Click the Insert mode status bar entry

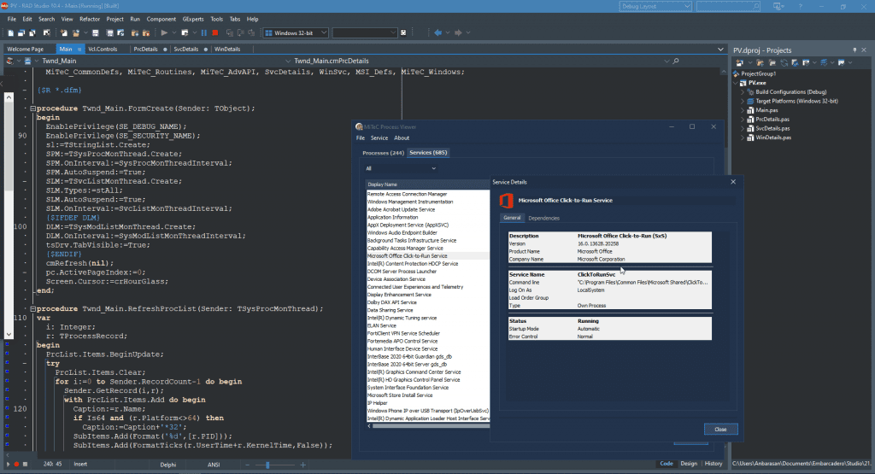click(x=80, y=464)
